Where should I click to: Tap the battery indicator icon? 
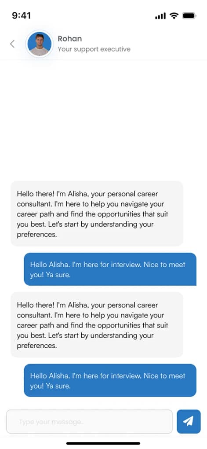189,16
